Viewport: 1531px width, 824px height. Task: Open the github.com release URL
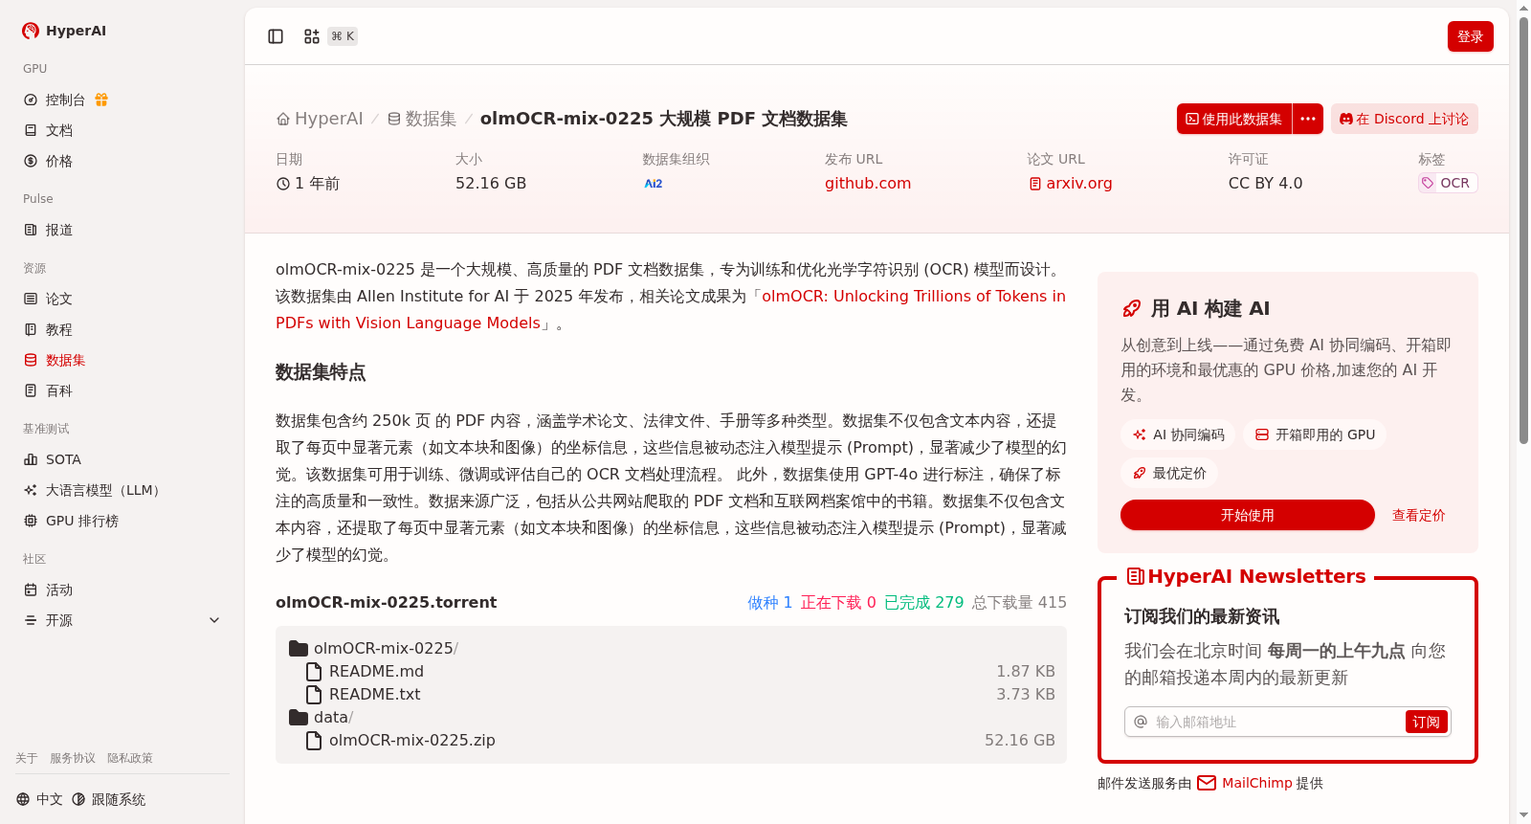point(868,183)
